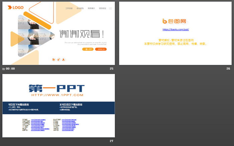The width and height of the screenshot is (234, 146).
Task: Click the transition star icon under slide 25
Action: 4,69
